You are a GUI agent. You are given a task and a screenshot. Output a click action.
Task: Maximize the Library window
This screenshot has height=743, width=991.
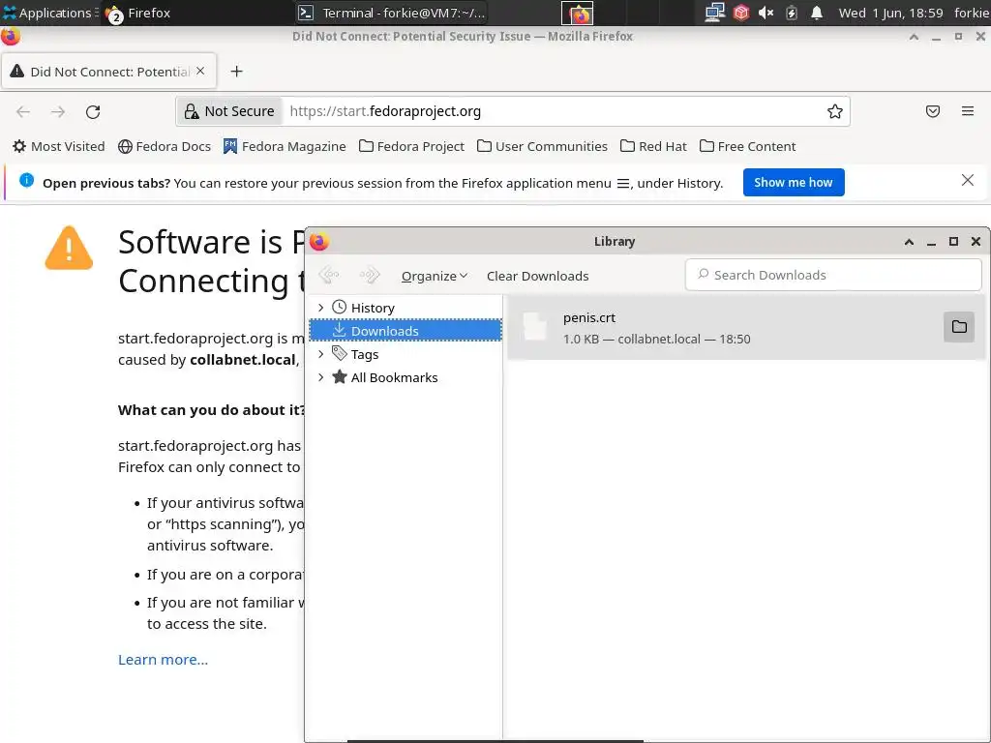coord(953,241)
